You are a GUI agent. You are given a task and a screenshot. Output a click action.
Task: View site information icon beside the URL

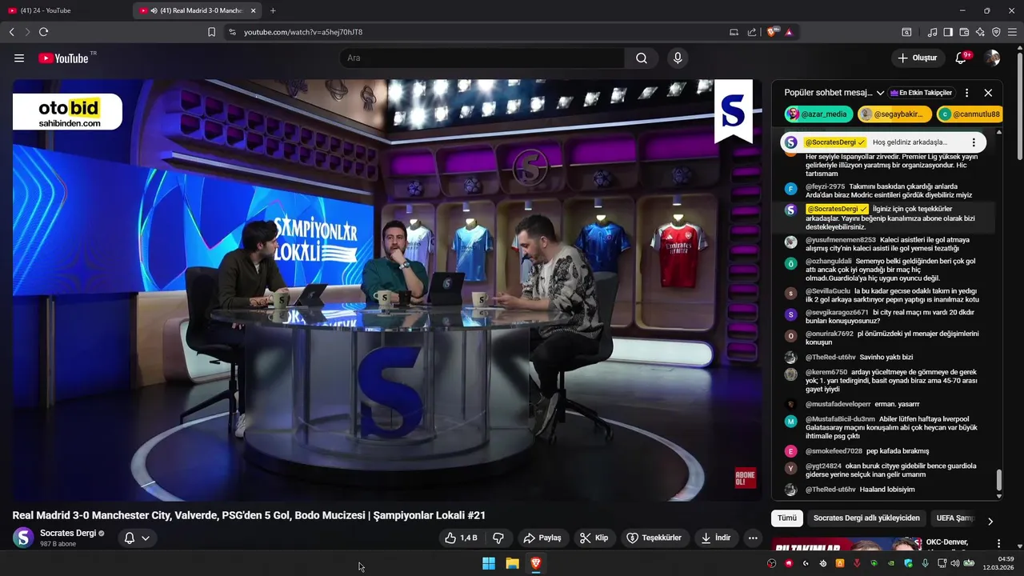click(x=232, y=32)
